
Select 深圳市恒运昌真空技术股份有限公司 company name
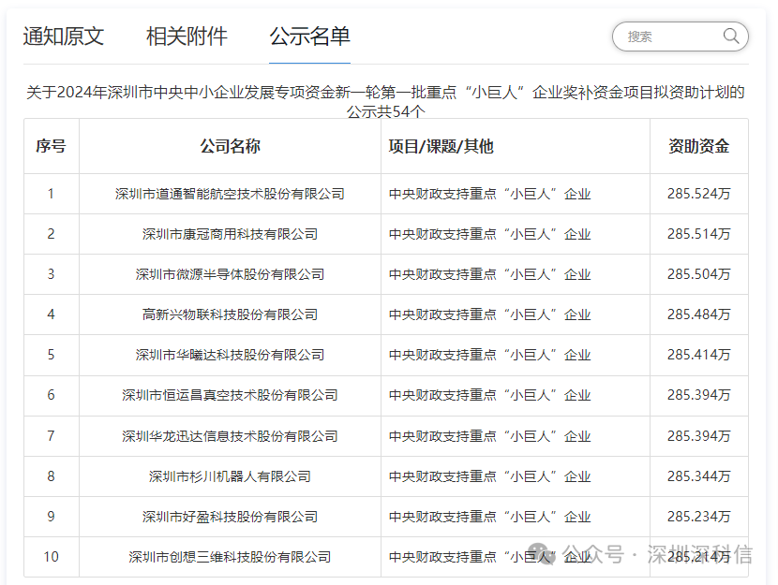click(231, 395)
